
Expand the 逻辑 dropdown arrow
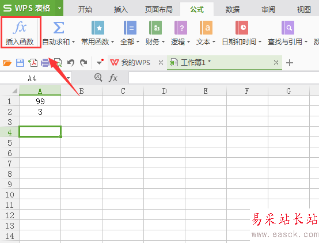188,42
